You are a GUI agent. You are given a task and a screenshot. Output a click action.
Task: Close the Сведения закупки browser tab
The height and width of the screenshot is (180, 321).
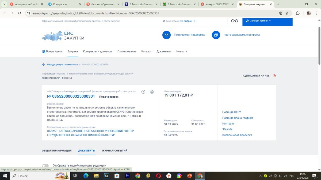click(x=270, y=4)
